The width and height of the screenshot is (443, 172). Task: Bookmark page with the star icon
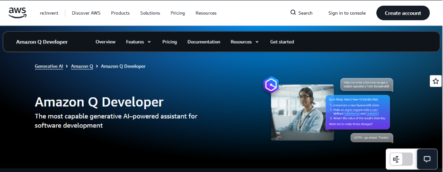tap(435, 81)
